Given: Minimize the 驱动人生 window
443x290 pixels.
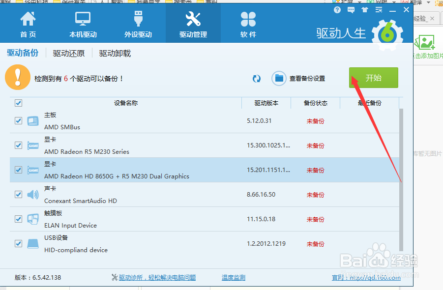Looking at the screenshot, I should click(392, 10).
